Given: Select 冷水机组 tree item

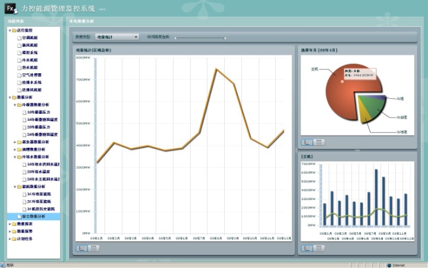Looking at the screenshot, I should (29, 60).
